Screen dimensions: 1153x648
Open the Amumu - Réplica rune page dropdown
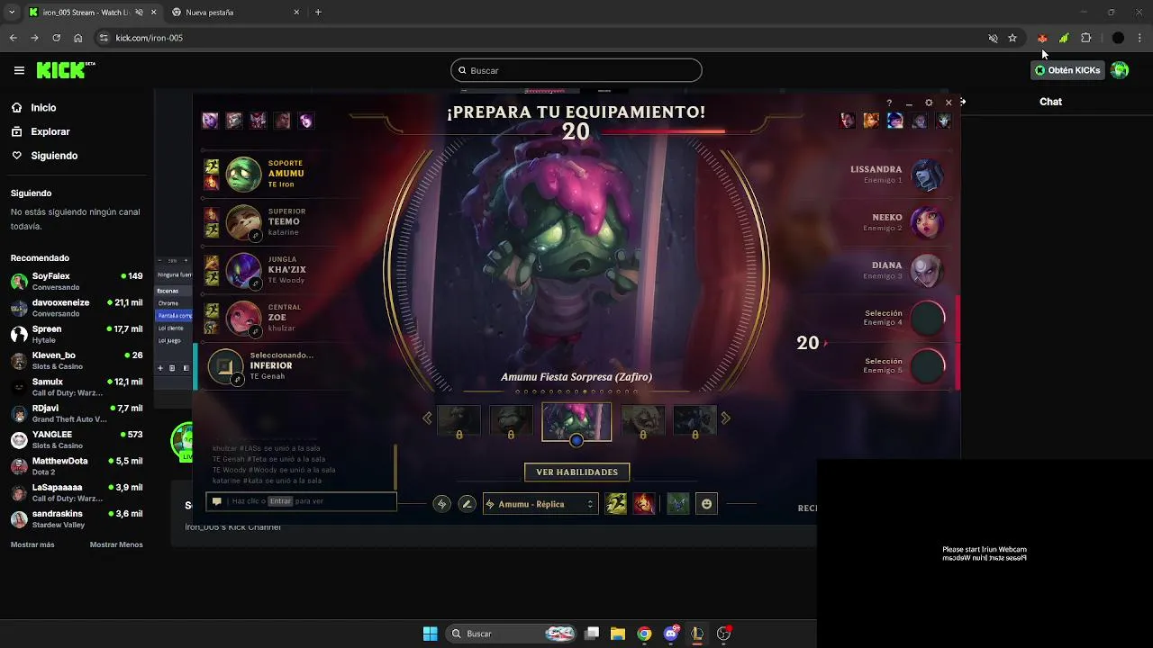pos(540,504)
